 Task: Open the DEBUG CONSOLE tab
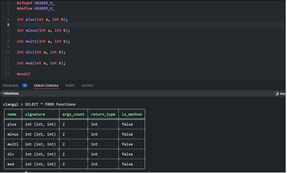(46, 86)
